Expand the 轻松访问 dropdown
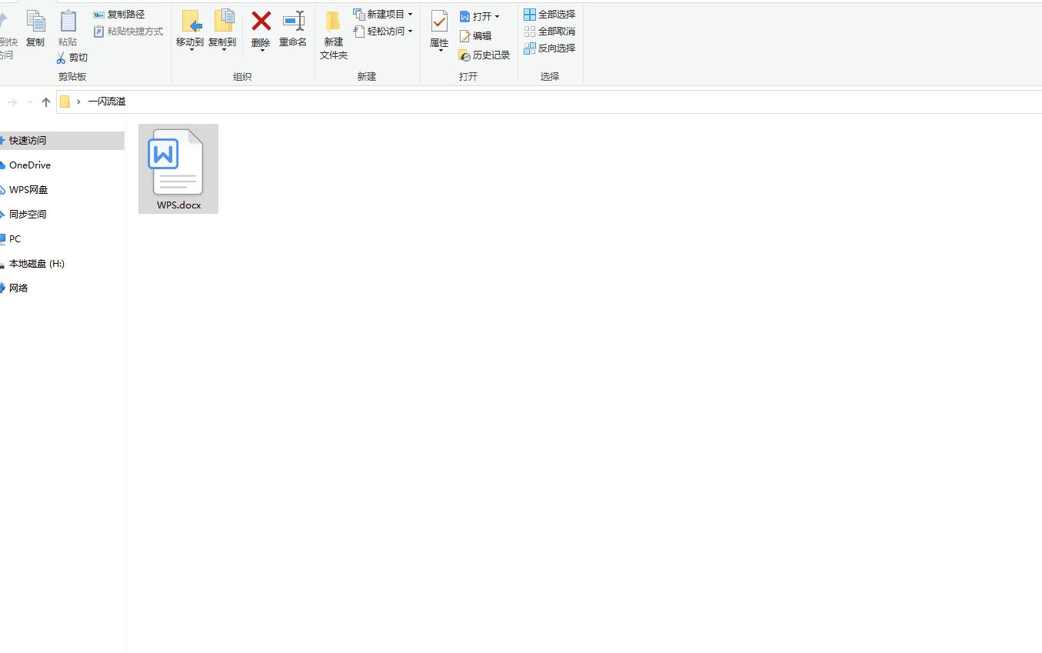 (410, 32)
